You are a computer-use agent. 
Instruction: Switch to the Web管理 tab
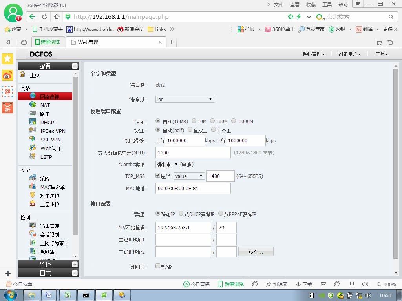click(116, 42)
